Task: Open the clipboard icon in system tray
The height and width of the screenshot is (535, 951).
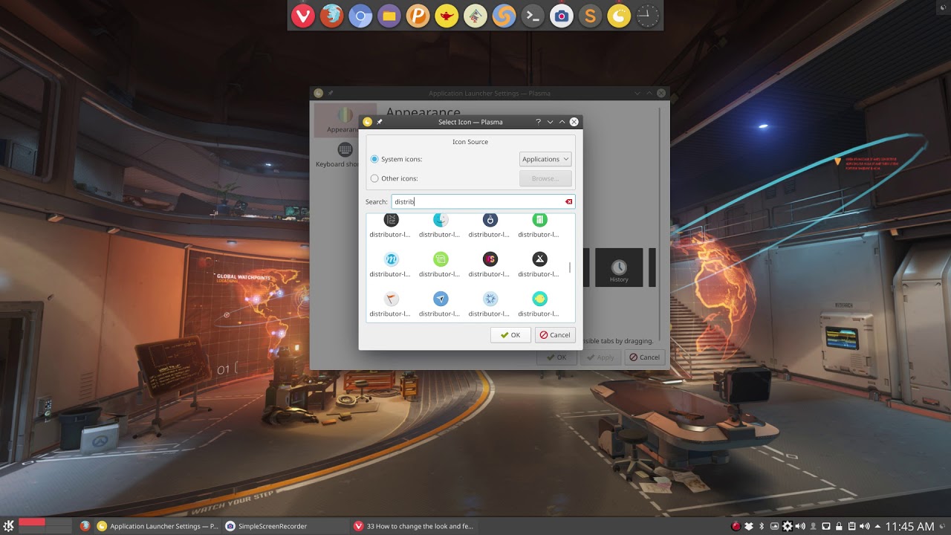Action: (851, 526)
